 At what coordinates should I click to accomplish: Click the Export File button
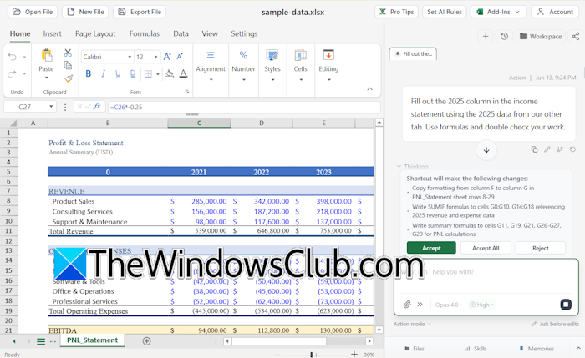(140, 12)
